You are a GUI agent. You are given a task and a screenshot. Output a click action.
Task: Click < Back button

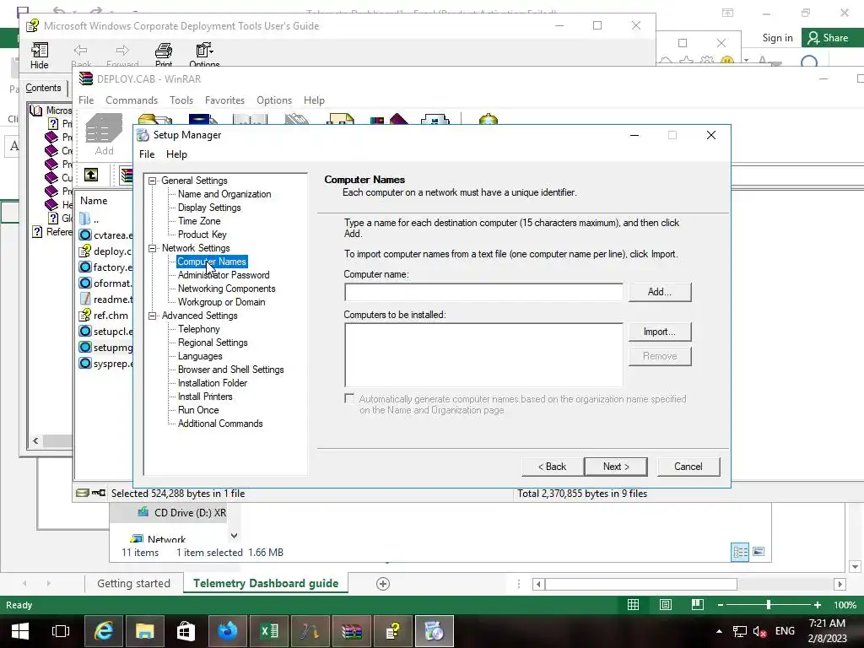coord(552,467)
